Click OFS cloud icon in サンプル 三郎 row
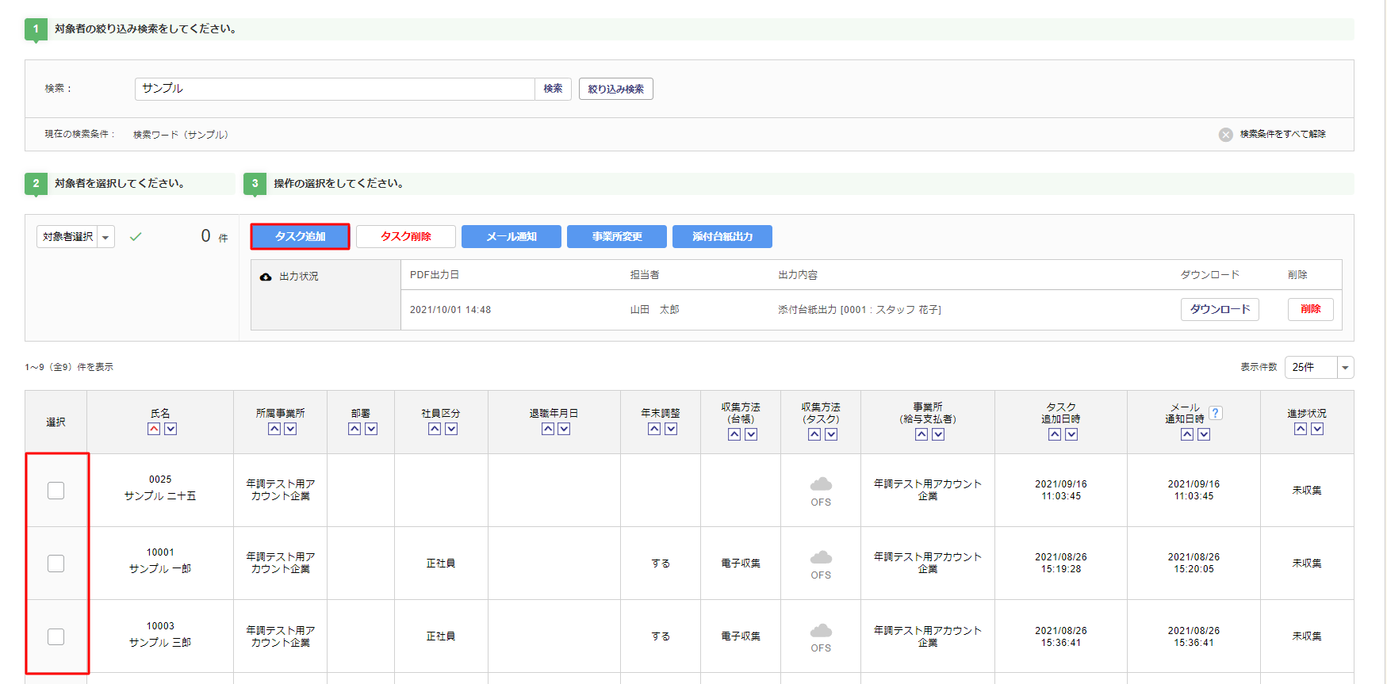Viewport: 1387px width, 684px height. point(821,630)
